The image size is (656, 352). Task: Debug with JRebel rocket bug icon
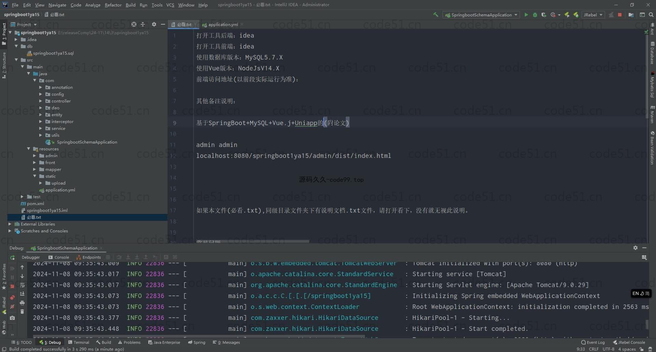(x=576, y=15)
